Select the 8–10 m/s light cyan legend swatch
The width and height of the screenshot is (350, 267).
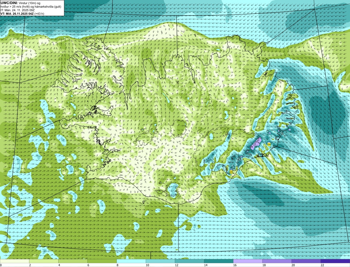coord(131,261)
